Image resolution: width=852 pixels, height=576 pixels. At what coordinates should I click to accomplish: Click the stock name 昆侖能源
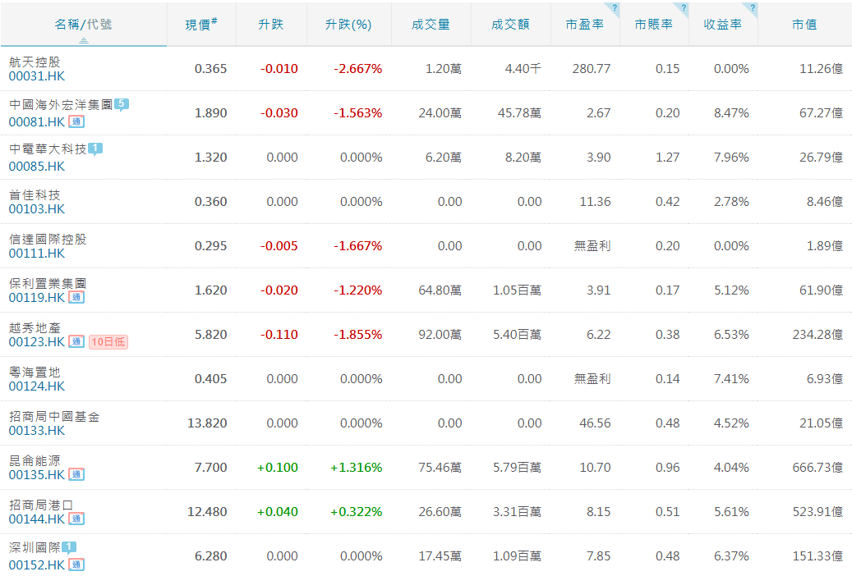(x=35, y=461)
